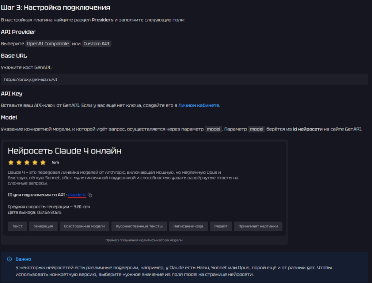The height and width of the screenshot is (283, 372).
Task: Click the proxy.gen-api.ru Base URL code field
Action: click(x=184, y=79)
